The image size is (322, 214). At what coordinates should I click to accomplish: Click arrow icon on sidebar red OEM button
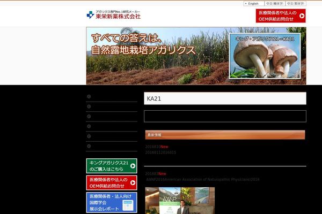pos(133,182)
